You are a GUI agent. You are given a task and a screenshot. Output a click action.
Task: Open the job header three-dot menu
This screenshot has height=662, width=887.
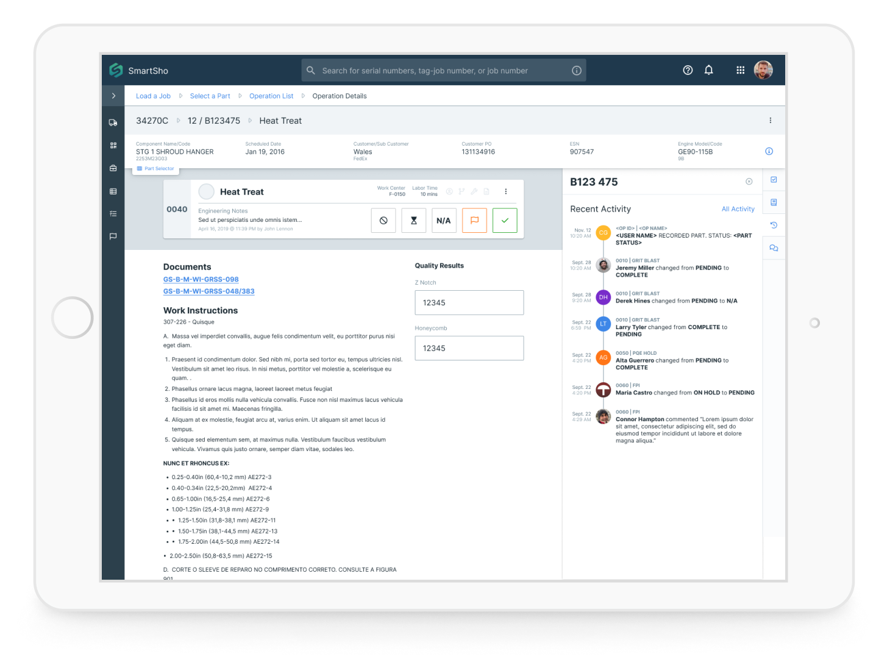[770, 121]
